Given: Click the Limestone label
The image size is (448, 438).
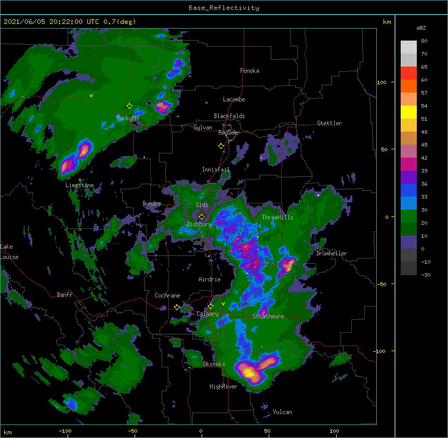Looking at the screenshot, I should pos(80,185).
